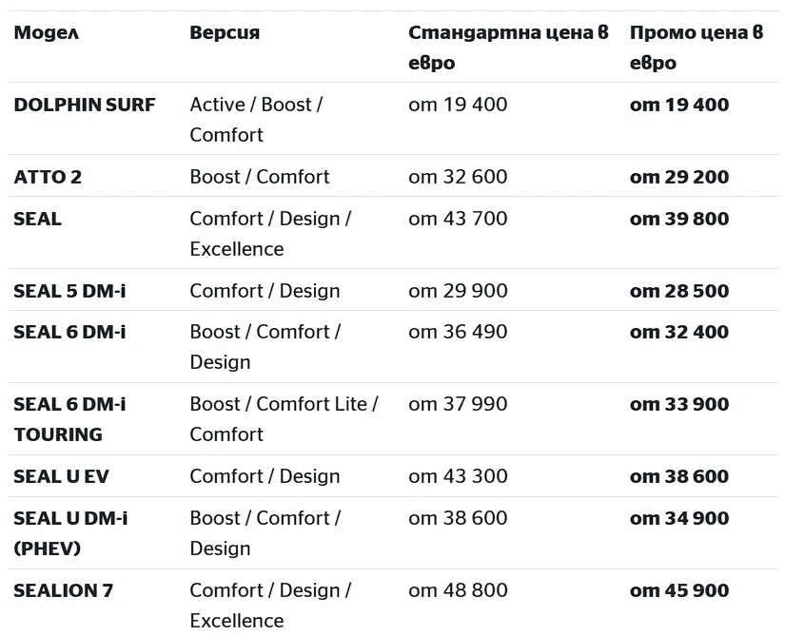The height and width of the screenshot is (636, 785).
Task: Click Active / Boost / Comfort version cell
Action: pos(255,120)
